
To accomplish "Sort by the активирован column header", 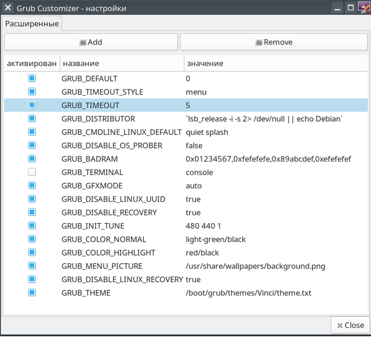I will coord(32,63).
